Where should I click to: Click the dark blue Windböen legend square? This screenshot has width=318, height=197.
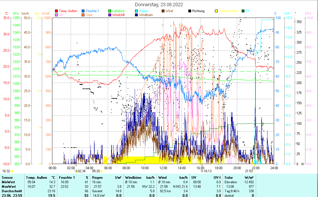tap(137, 15)
